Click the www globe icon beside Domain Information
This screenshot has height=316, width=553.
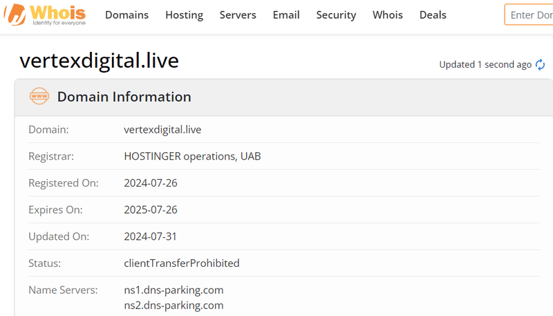tap(39, 96)
